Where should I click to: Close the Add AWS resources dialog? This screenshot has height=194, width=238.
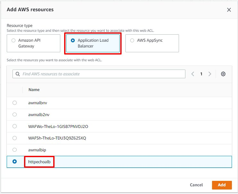[x=229, y=10]
